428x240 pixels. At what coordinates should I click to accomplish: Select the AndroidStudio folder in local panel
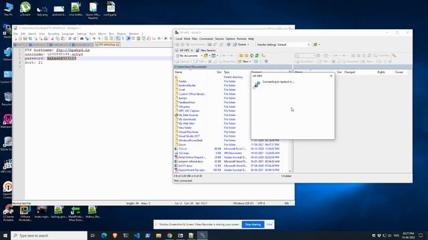click(187, 85)
